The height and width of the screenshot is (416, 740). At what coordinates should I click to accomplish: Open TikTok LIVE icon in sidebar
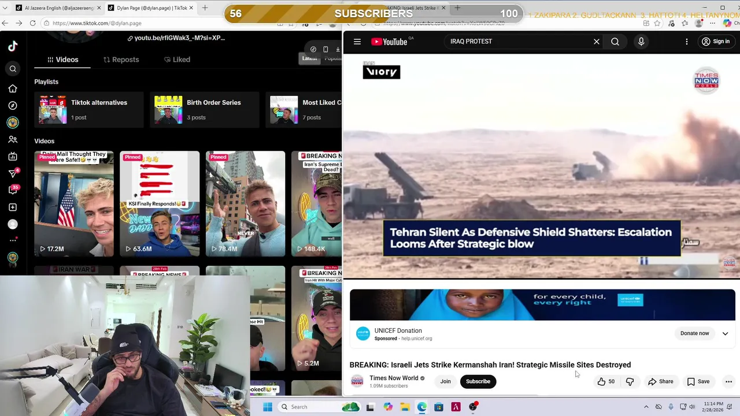[x=13, y=157]
